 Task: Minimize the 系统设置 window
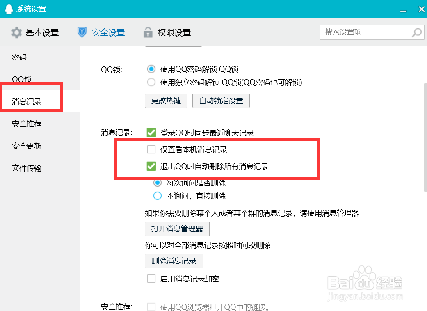[x=403, y=11]
